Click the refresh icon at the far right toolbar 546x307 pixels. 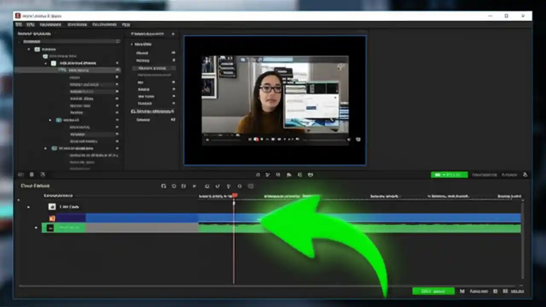(x=525, y=174)
